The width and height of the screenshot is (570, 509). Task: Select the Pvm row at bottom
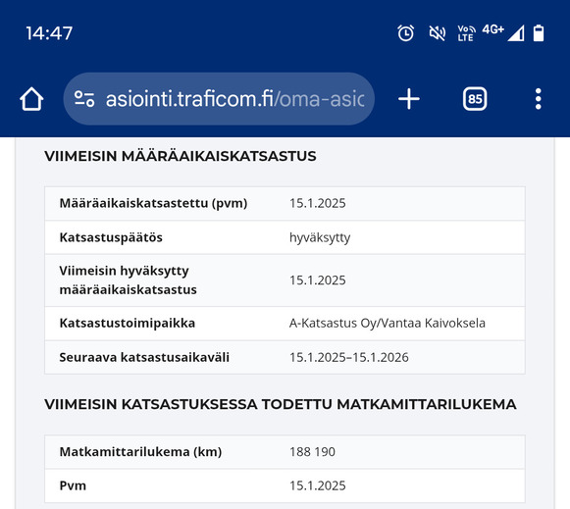click(x=285, y=485)
